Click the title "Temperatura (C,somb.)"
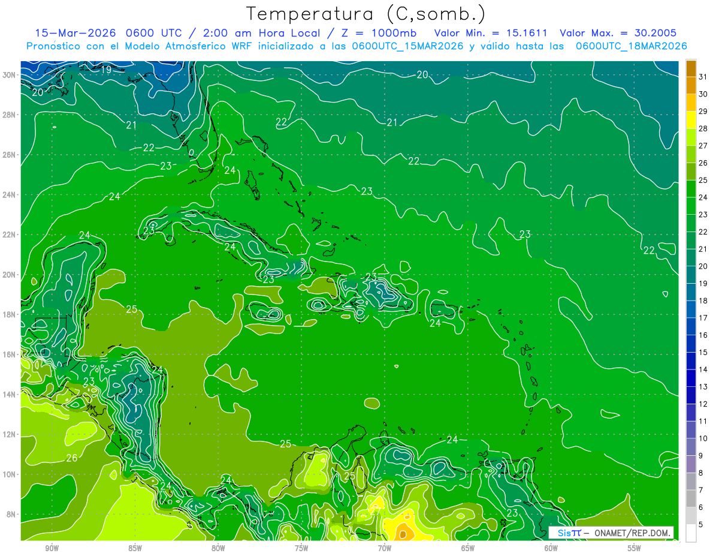719x556 pixels. click(366, 14)
